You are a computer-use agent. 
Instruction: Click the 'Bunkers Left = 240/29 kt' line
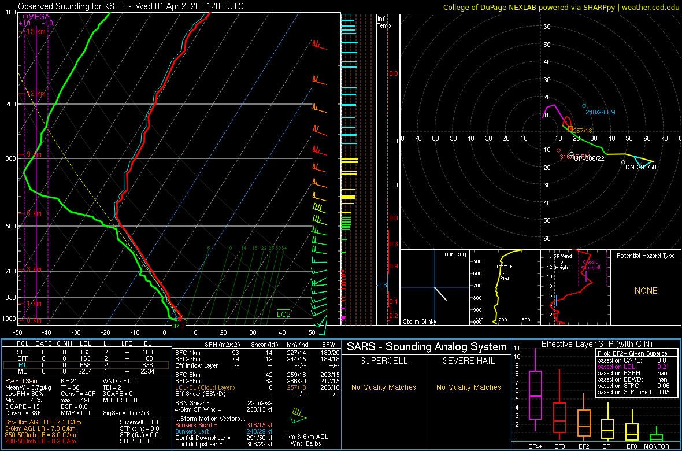coord(224,431)
